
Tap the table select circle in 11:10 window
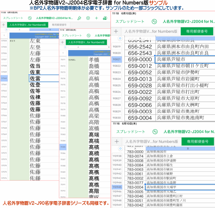65,47
